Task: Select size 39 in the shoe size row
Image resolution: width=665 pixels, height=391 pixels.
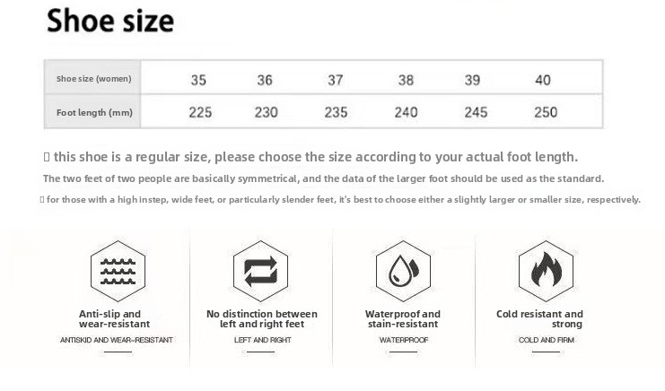Action: point(472,80)
